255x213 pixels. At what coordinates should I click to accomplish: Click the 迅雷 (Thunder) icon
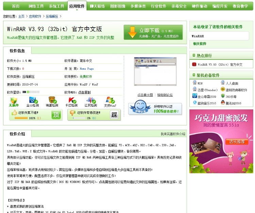(x=194, y=89)
